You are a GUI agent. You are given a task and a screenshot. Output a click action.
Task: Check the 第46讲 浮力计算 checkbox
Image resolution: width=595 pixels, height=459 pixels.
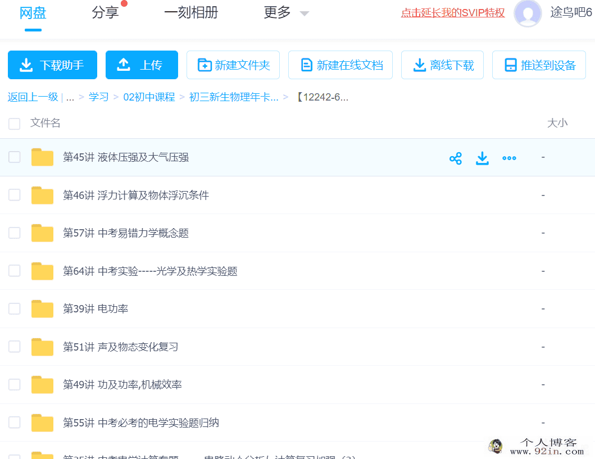point(15,195)
